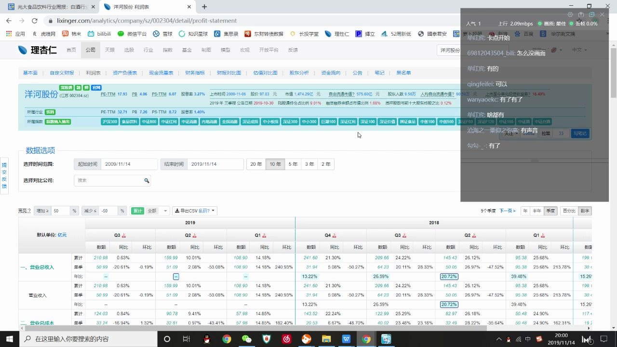The image size is (617, 347).
Task: Reload the page with browser refresh icon
Action: point(34,21)
